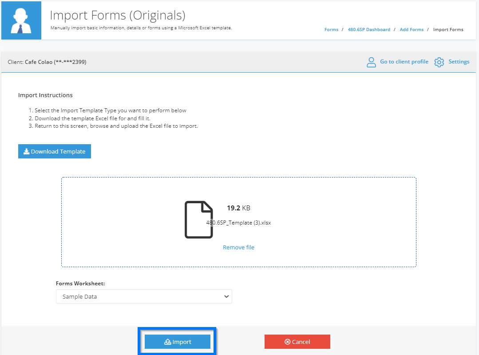The height and width of the screenshot is (355, 479).
Task: Open Go to client profile link
Action: [404, 62]
